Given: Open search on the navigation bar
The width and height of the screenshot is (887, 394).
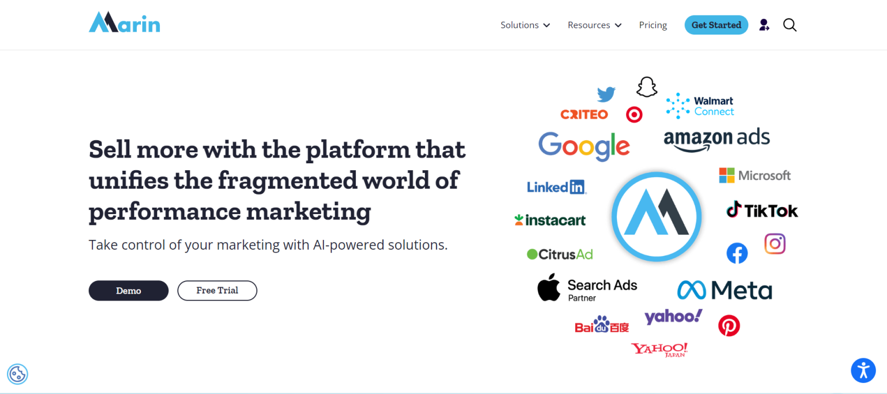Looking at the screenshot, I should point(789,25).
